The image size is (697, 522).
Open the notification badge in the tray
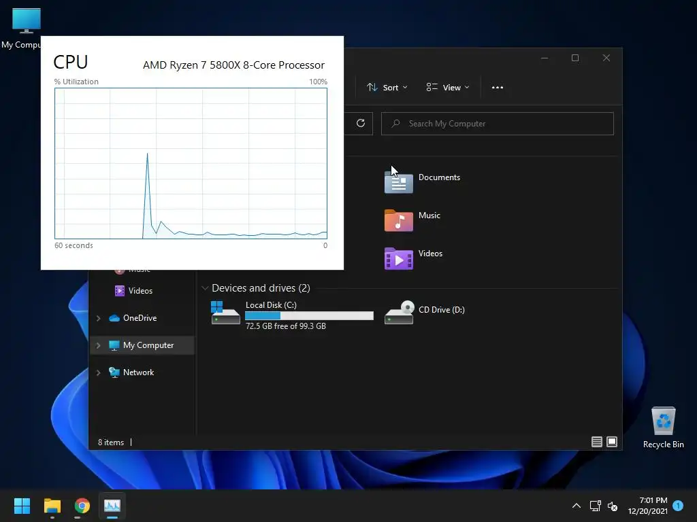point(678,505)
